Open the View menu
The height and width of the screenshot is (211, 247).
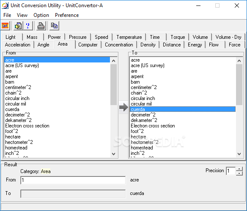tap(22, 15)
